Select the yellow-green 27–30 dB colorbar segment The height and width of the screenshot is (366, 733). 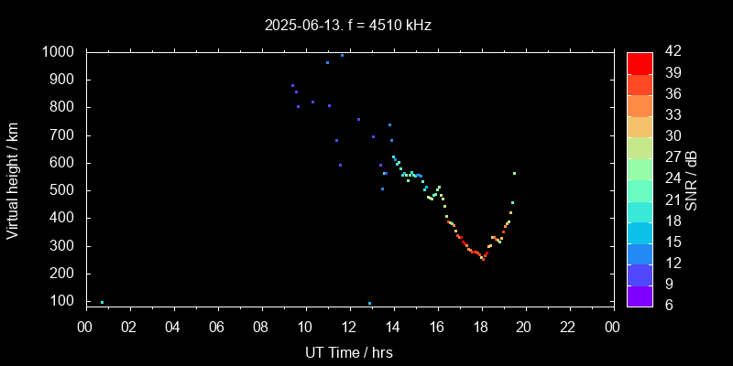click(x=640, y=146)
